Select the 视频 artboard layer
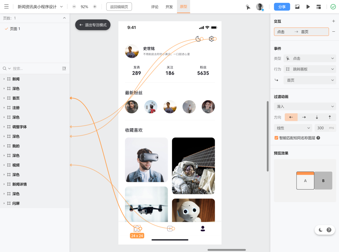Image resolution: width=339 pixels, height=252 pixels. [35, 165]
